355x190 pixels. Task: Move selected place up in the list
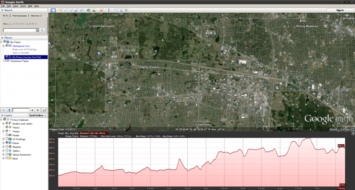coord(32,110)
